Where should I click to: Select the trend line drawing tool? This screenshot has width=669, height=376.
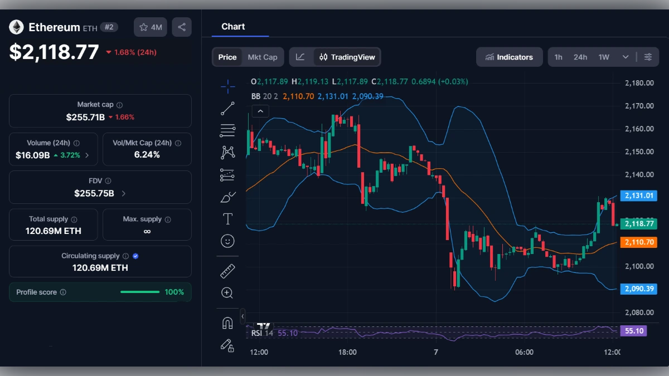tap(227, 108)
